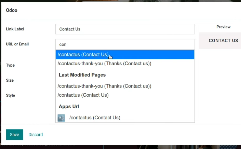Click the URL or Email field caption
Image resolution: width=241 pixels, height=149 pixels.
(x=17, y=44)
